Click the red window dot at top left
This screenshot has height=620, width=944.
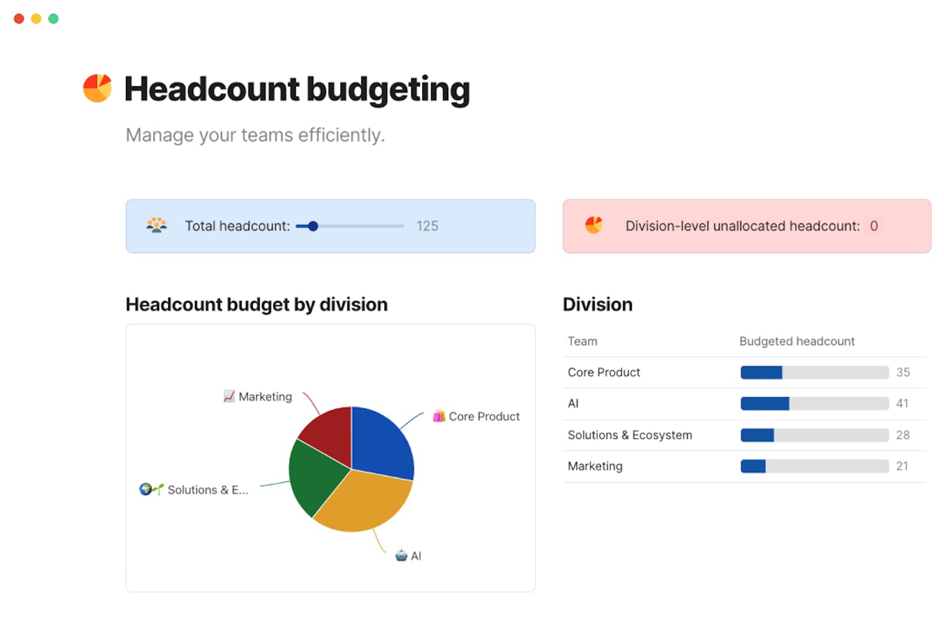click(19, 19)
